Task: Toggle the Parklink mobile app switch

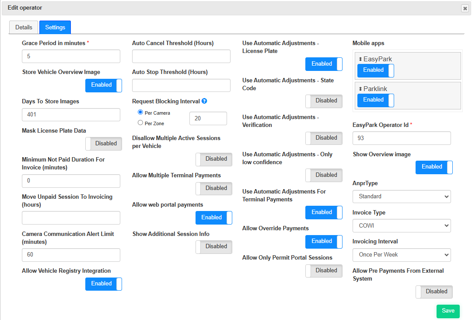Action: (376, 100)
